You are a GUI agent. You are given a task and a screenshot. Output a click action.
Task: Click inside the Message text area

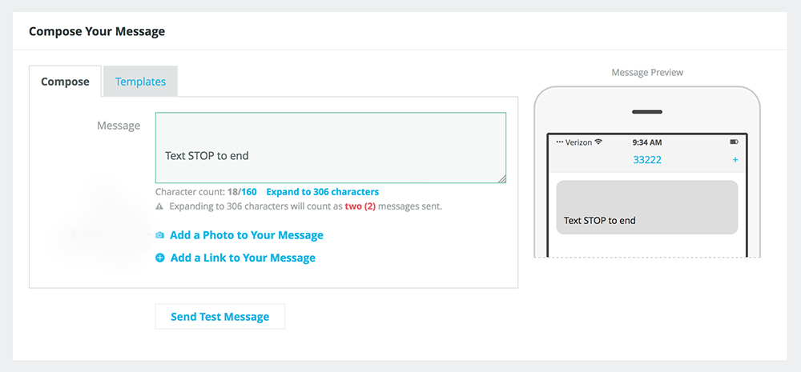click(x=330, y=147)
